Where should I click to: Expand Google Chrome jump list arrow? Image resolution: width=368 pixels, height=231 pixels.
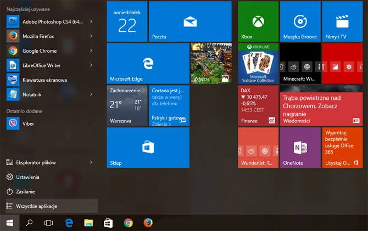click(91, 50)
